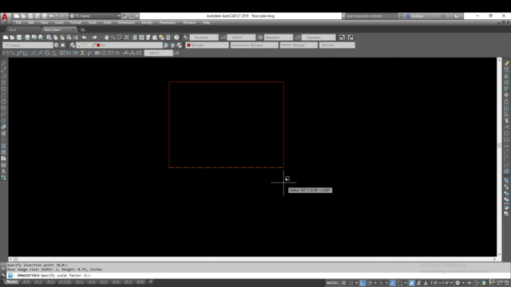Toggle polar tracking in status bar
The height and width of the screenshot is (287, 511).
tap(370, 283)
